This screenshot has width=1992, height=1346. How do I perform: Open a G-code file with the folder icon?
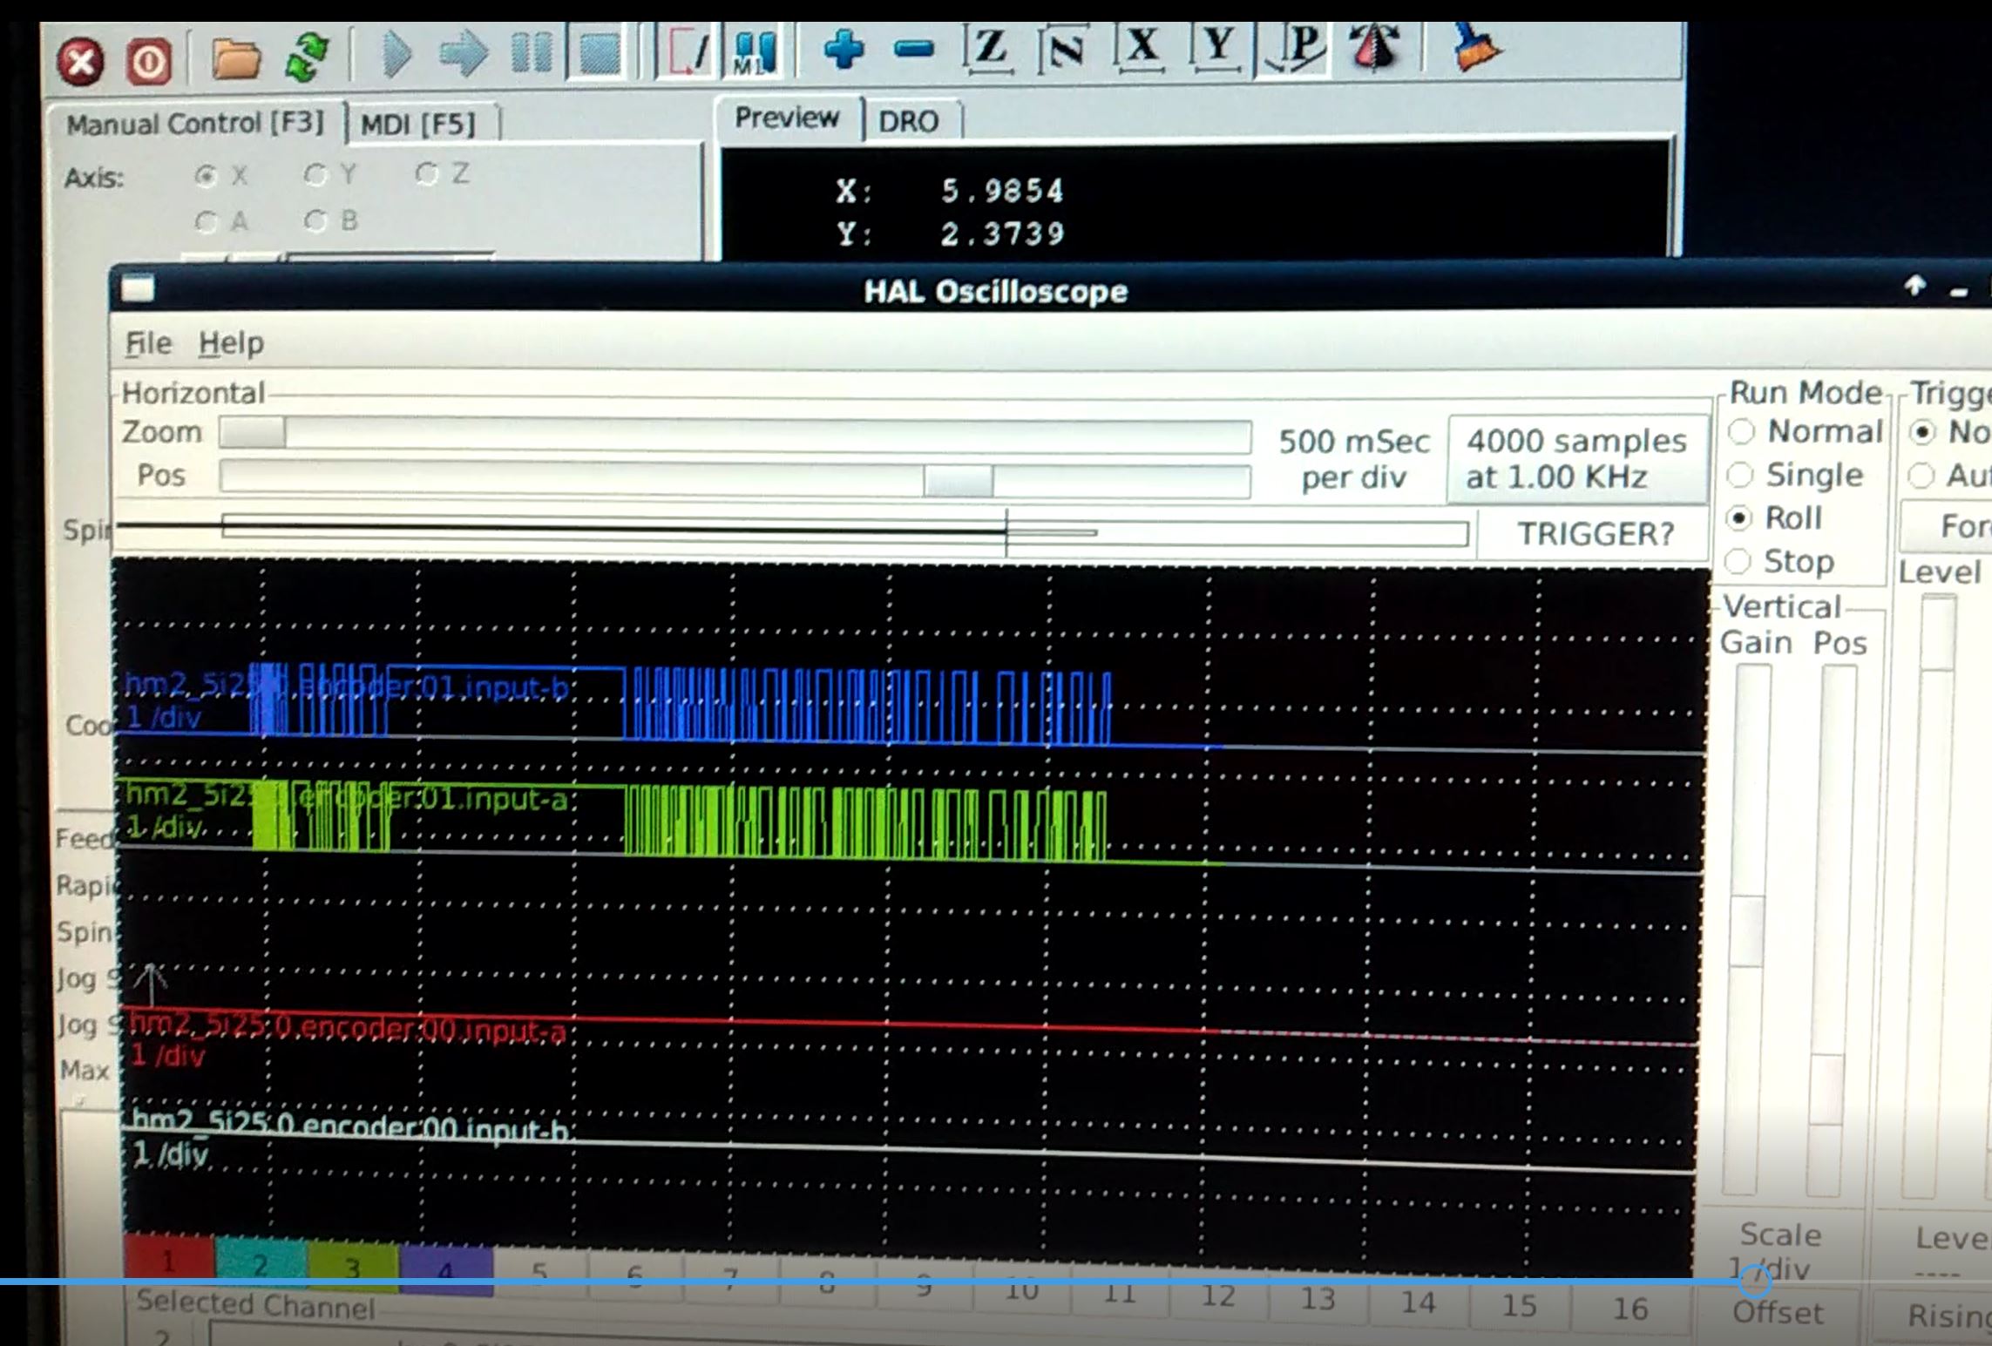[235, 59]
